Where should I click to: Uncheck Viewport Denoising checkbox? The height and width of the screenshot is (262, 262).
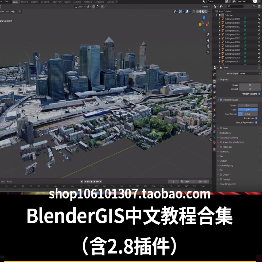point(259,94)
